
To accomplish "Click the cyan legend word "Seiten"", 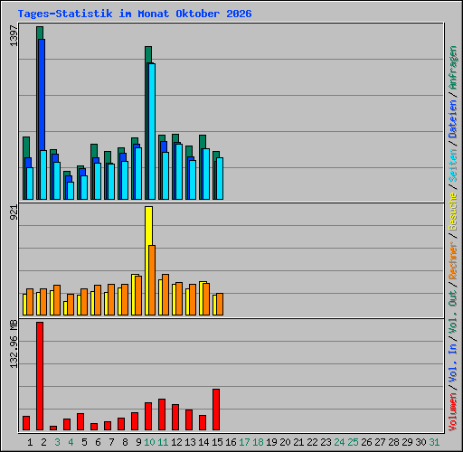I will click(x=453, y=165).
